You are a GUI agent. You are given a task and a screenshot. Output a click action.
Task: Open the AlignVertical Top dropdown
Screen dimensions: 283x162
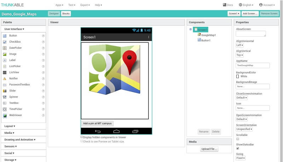[x=240, y=55]
